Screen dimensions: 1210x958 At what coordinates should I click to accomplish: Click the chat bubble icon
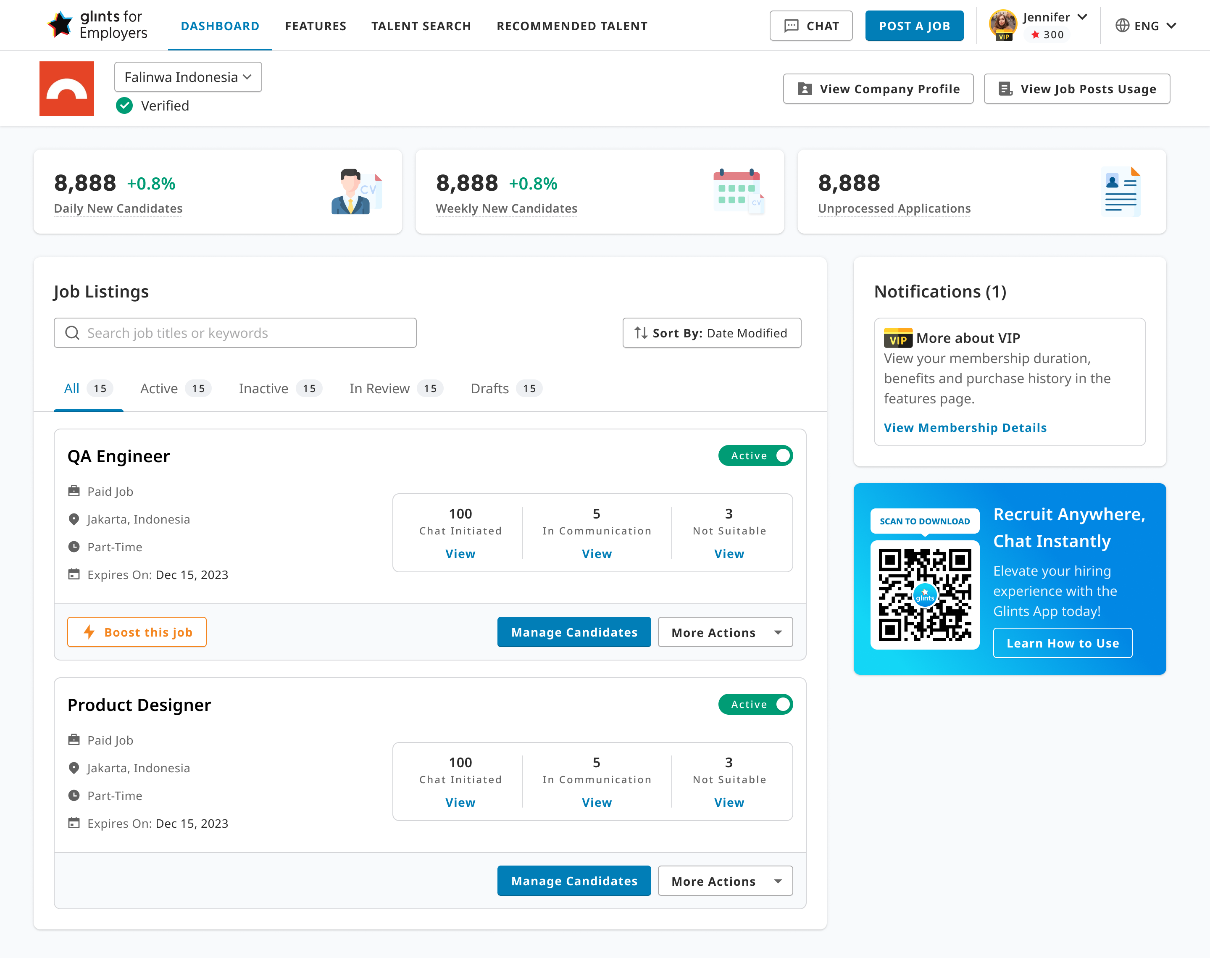pyautogui.click(x=791, y=26)
